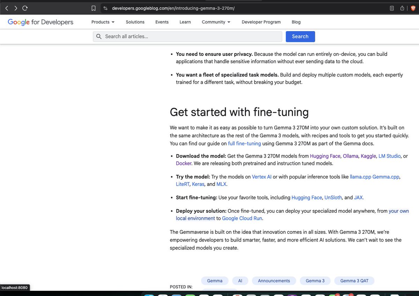Click the blue Search button
The image size is (419, 296).
pyautogui.click(x=300, y=36)
